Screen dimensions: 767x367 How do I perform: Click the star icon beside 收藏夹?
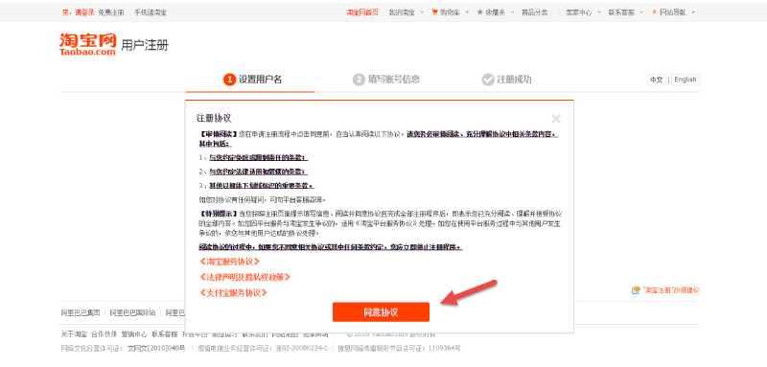[480, 12]
